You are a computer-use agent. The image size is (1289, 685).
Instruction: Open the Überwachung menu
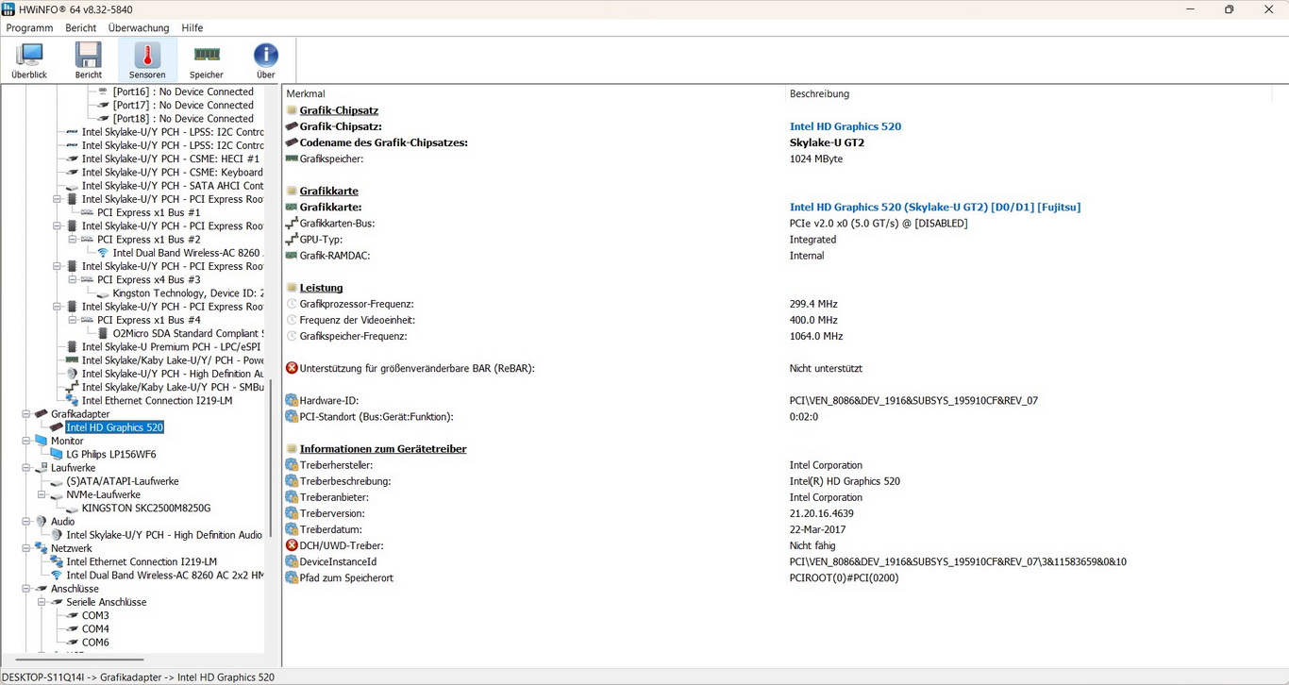pos(139,28)
